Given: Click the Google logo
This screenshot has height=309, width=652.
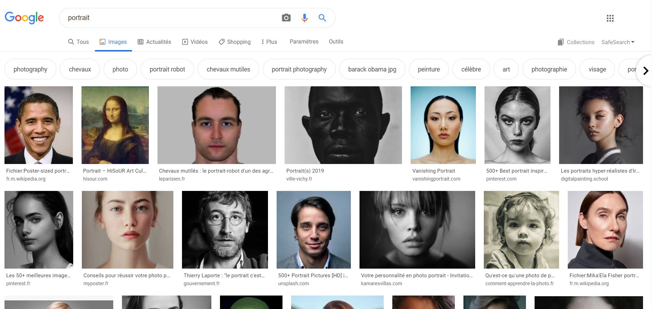Looking at the screenshot, I should (x=24, y=18).
